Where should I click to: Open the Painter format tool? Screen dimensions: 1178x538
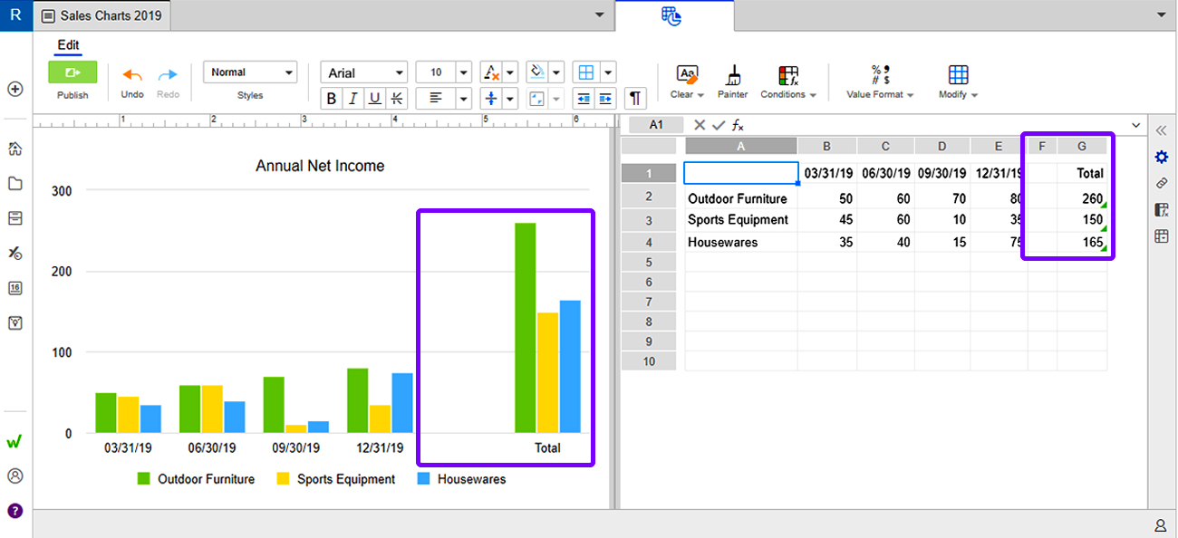(x=733, y=82)
